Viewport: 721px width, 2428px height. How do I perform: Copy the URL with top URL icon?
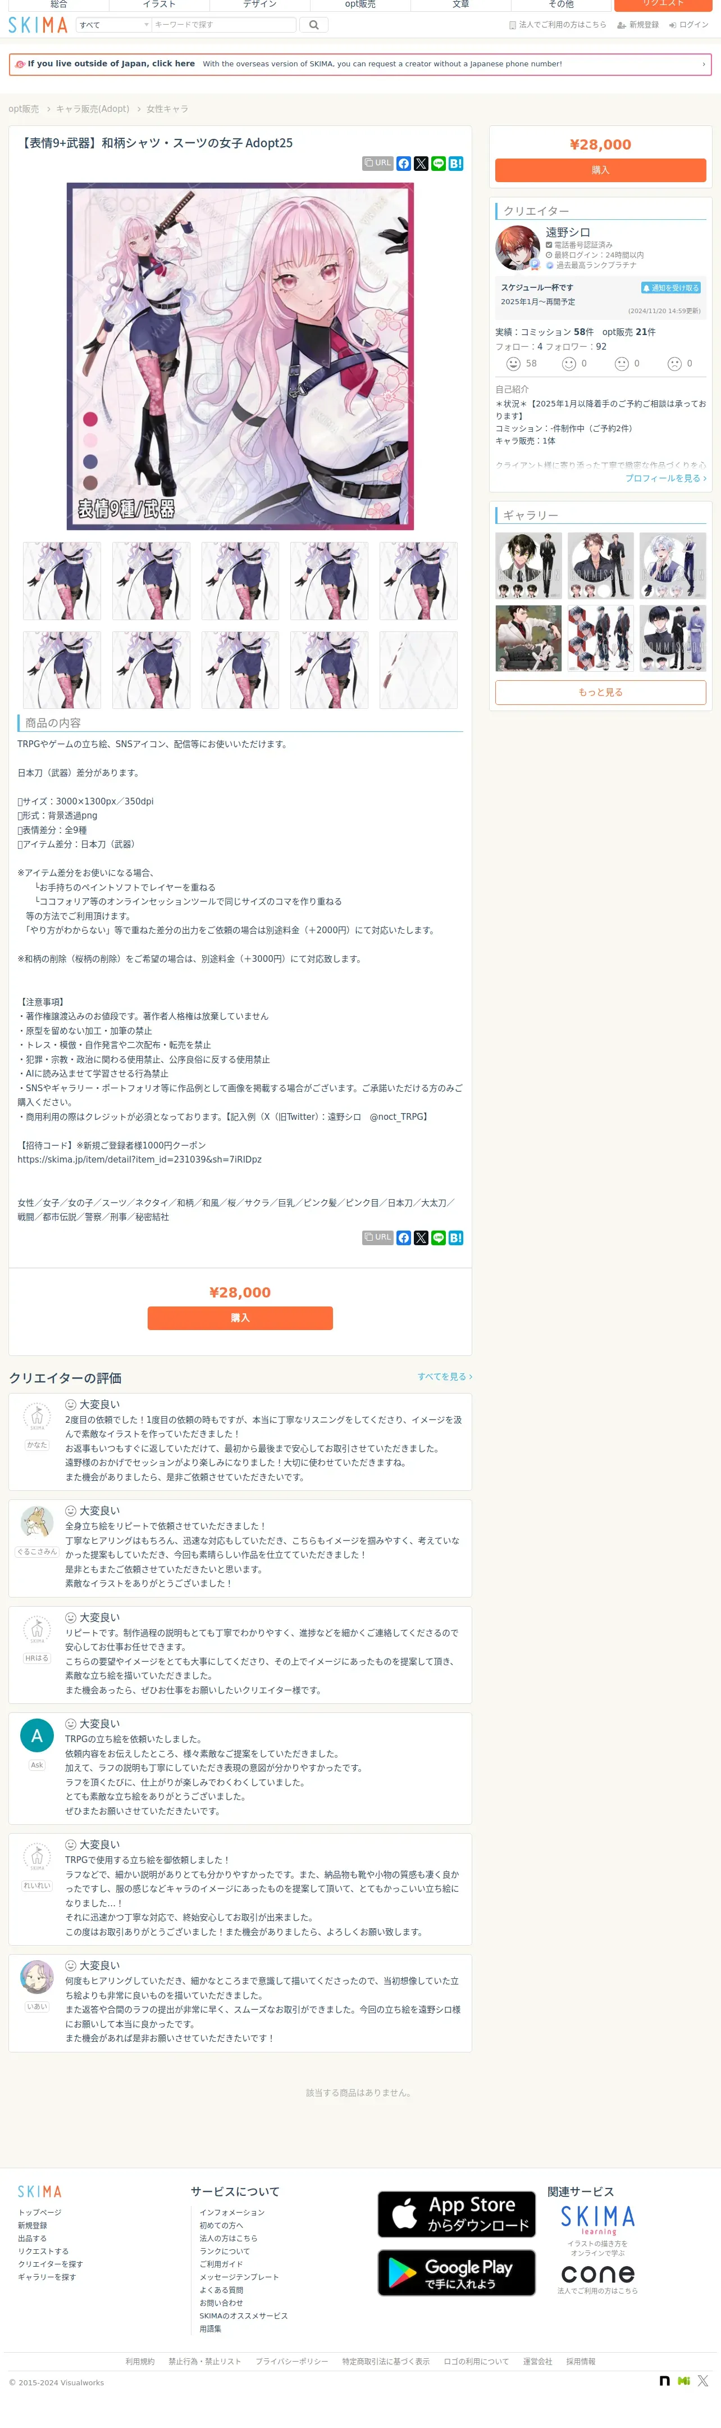(x=377, y=164)
